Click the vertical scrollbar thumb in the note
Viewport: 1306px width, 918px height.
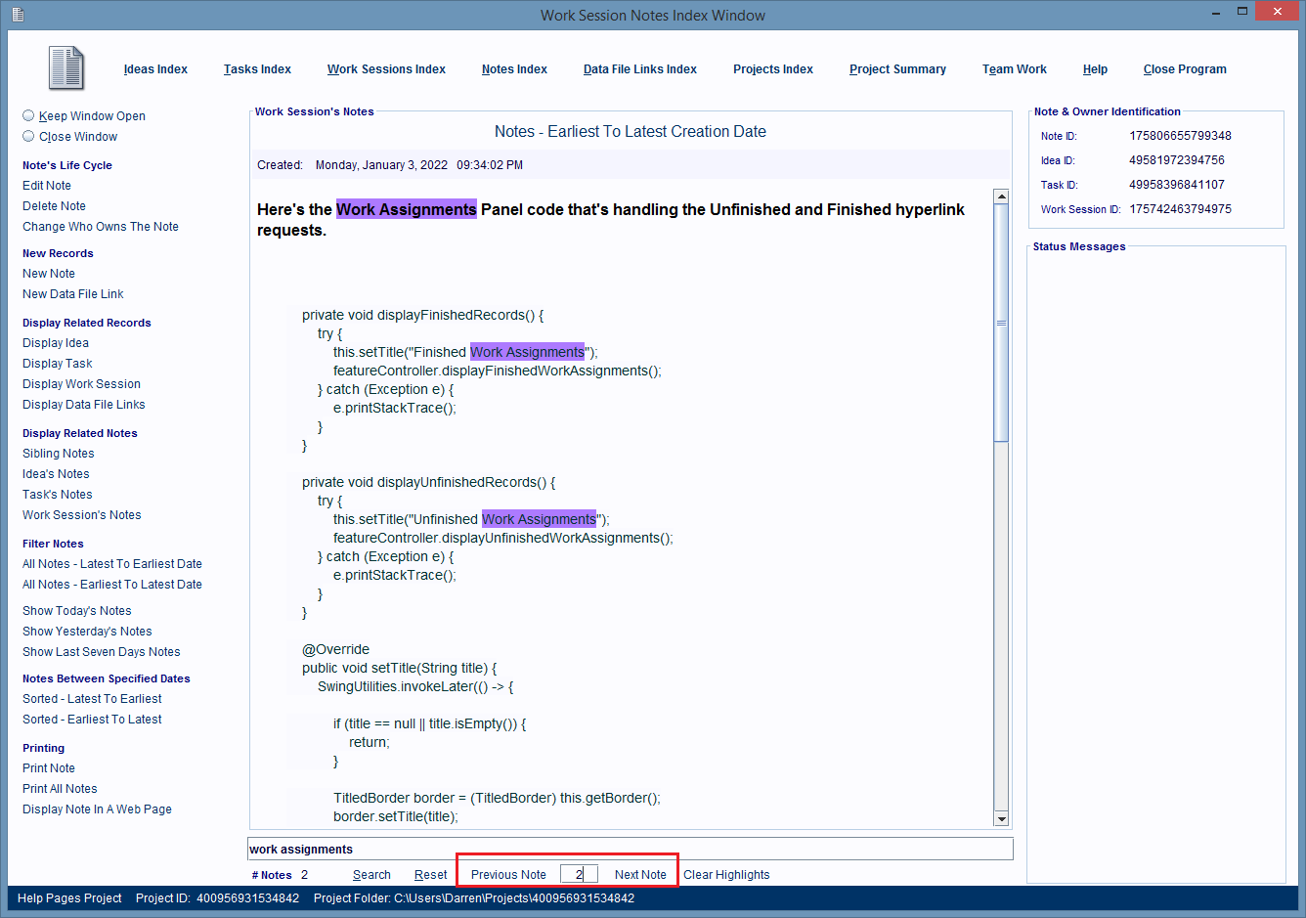coord(1001,323)
